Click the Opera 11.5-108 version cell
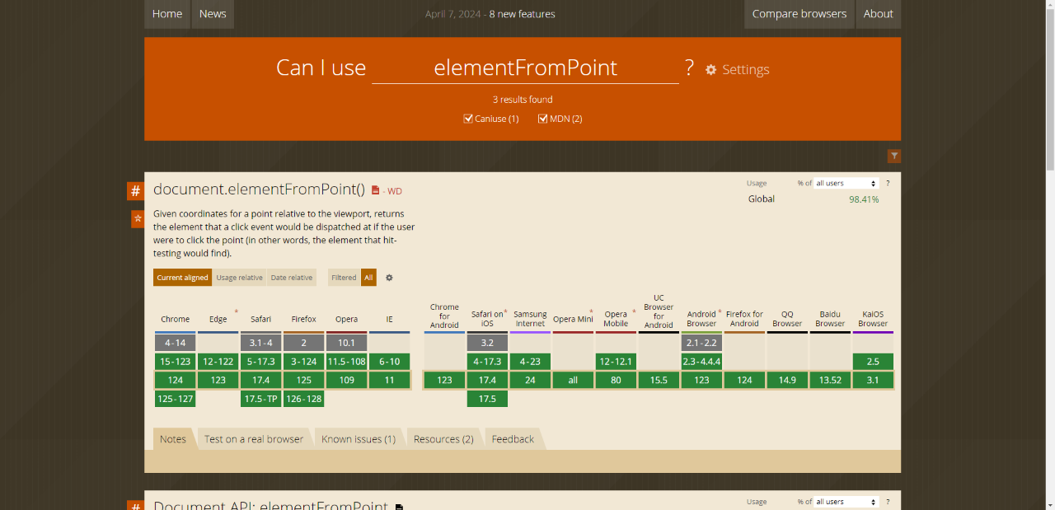 (346, 362)
